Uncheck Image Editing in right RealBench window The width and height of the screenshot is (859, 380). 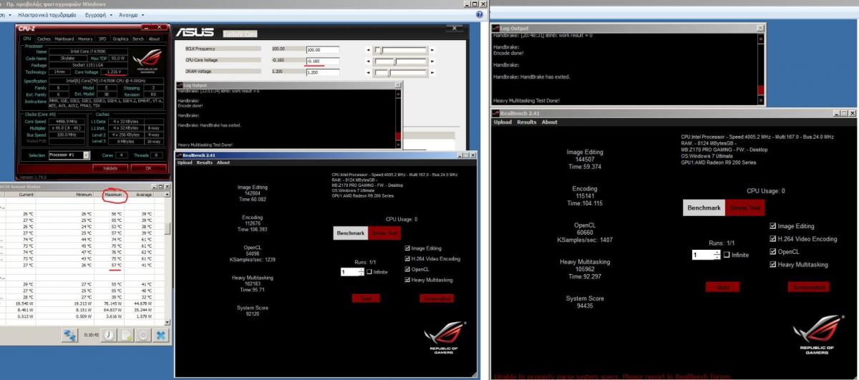(772, 226)
